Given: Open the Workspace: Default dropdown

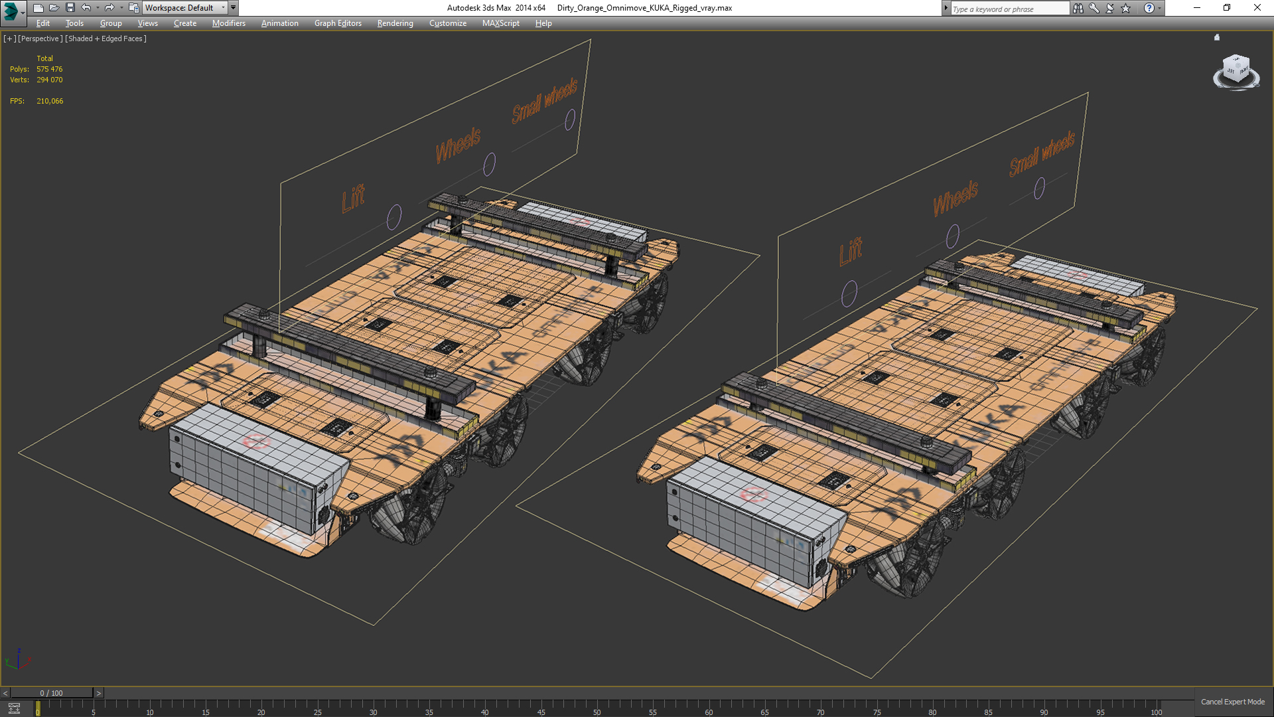Looking at the screenshot, I should tap(185, 8).
